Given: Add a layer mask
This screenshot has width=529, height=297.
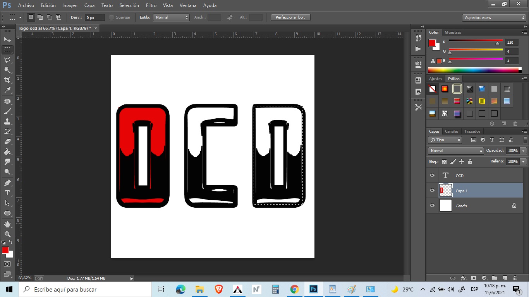Looking at the screenshot, I should tap(473, 278).
